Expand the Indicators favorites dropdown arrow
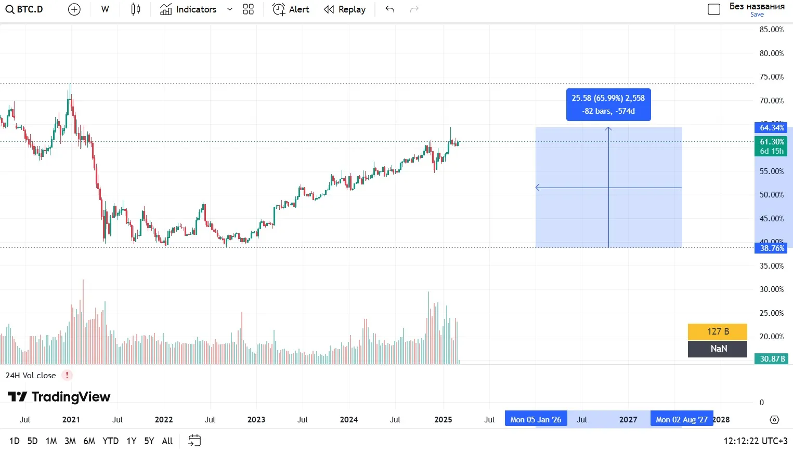Screen dimensions: 793x452 point(230,9)
